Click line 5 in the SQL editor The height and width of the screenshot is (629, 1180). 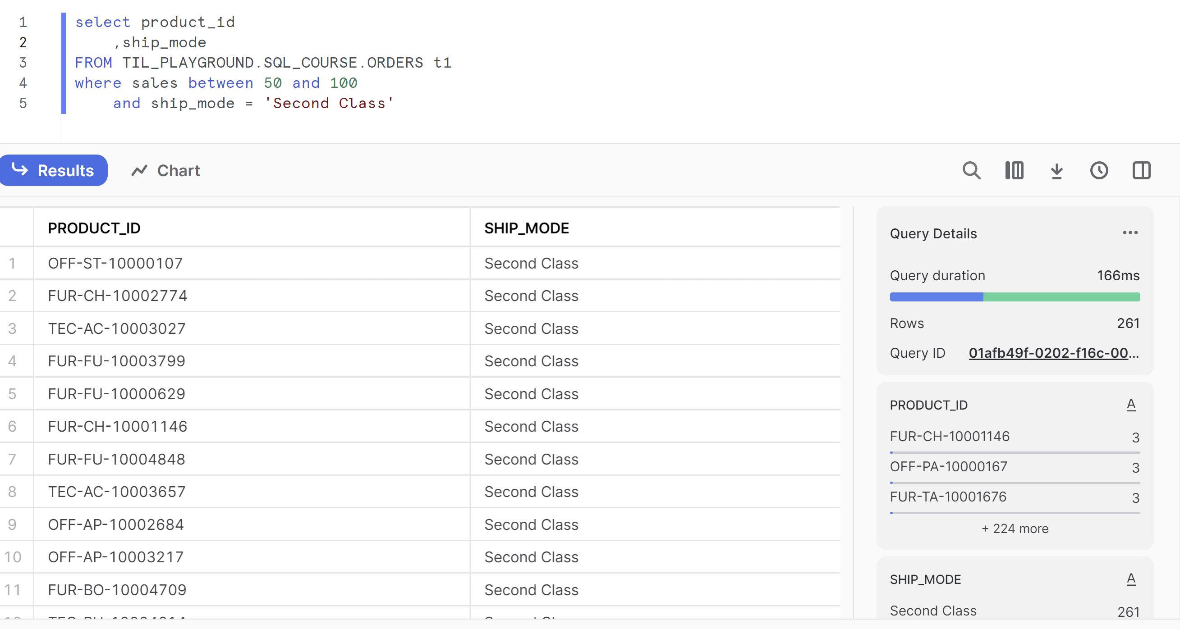253,104
